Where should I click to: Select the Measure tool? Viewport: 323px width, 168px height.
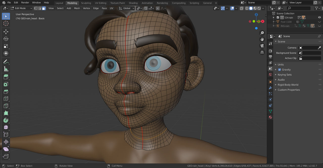coord(6,69)
